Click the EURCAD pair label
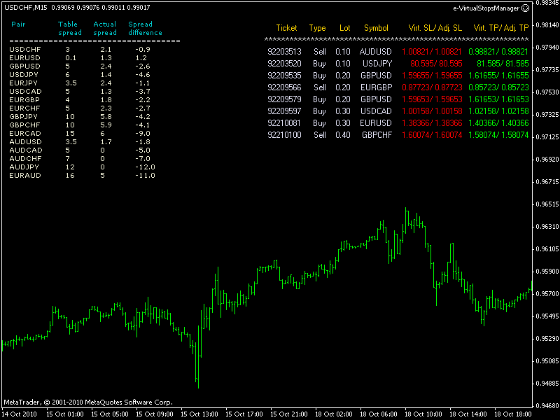Screen dimensions: 560x420 click(25, 133)
